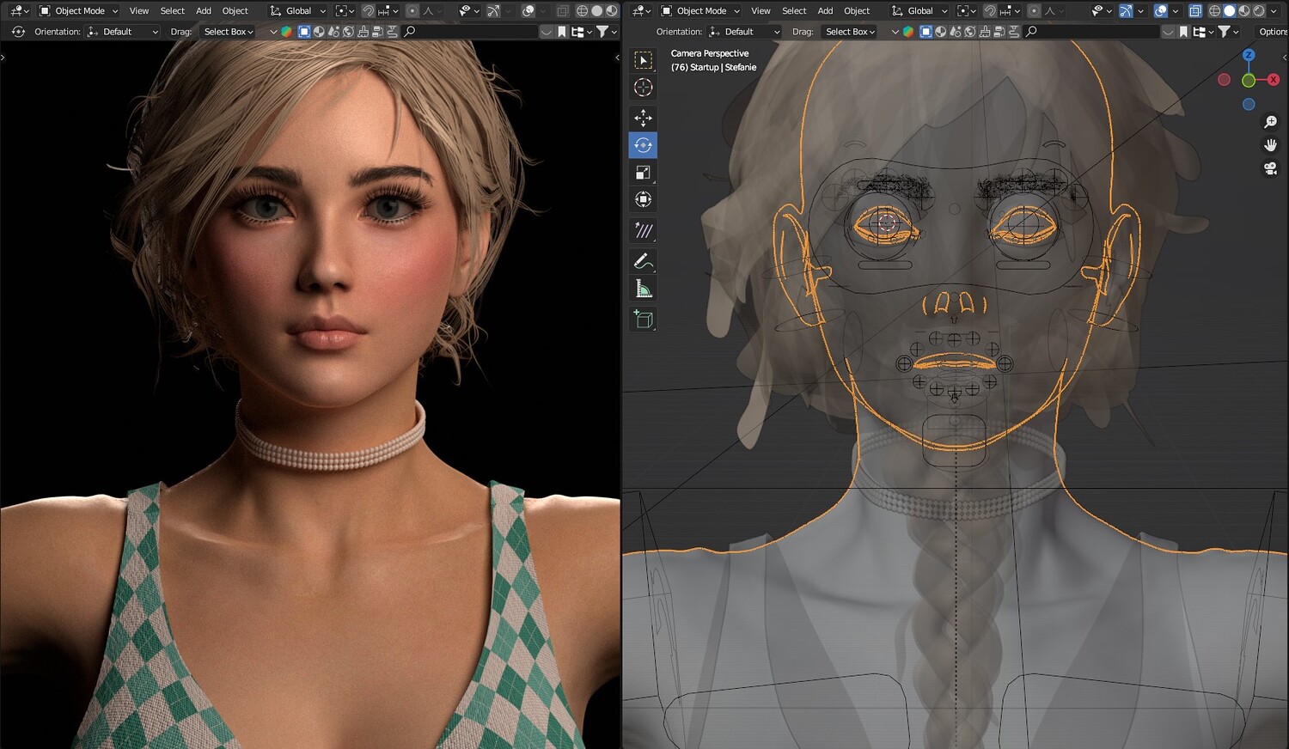This screenshot has width=1289, height=749.
Task: Open editor type selector in right viewport
Action: 642,11
